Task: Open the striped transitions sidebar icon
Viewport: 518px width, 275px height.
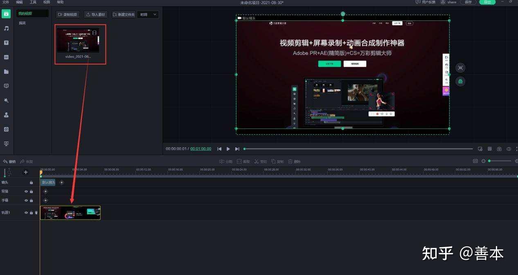Action: pyautogui.click(x=6, y=129)
